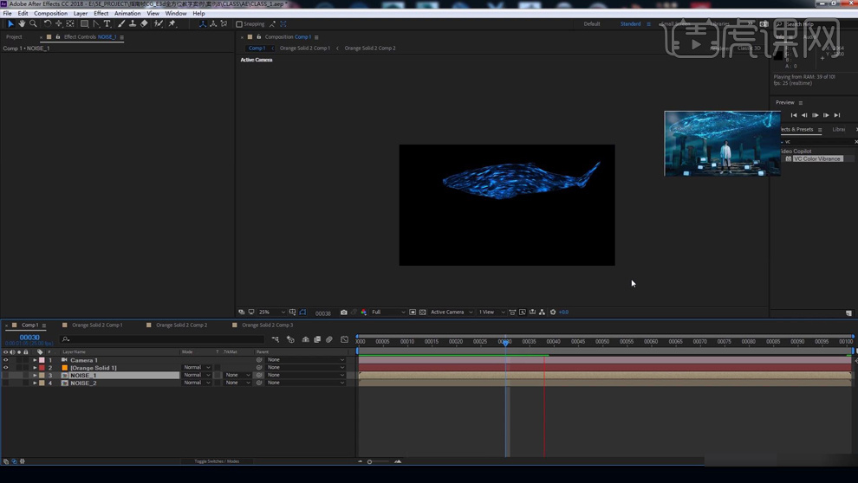Click the snapshot camera icon in viewer
The width and height of the screenshot is (858, 483).
pos(344,312)
